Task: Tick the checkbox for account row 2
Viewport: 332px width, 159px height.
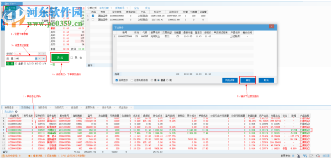Action: click(x=93, y=19)
